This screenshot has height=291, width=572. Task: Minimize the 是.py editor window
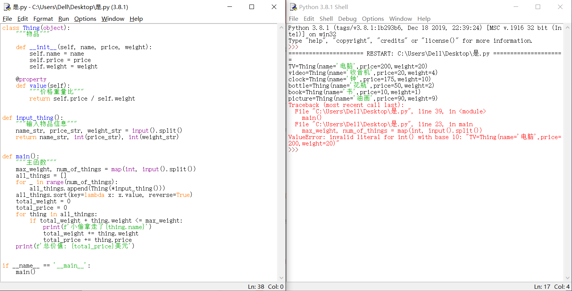click(229, 7)
